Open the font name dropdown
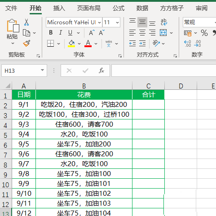The width and height of the screenshot is (216, 216). pos(99,22)
